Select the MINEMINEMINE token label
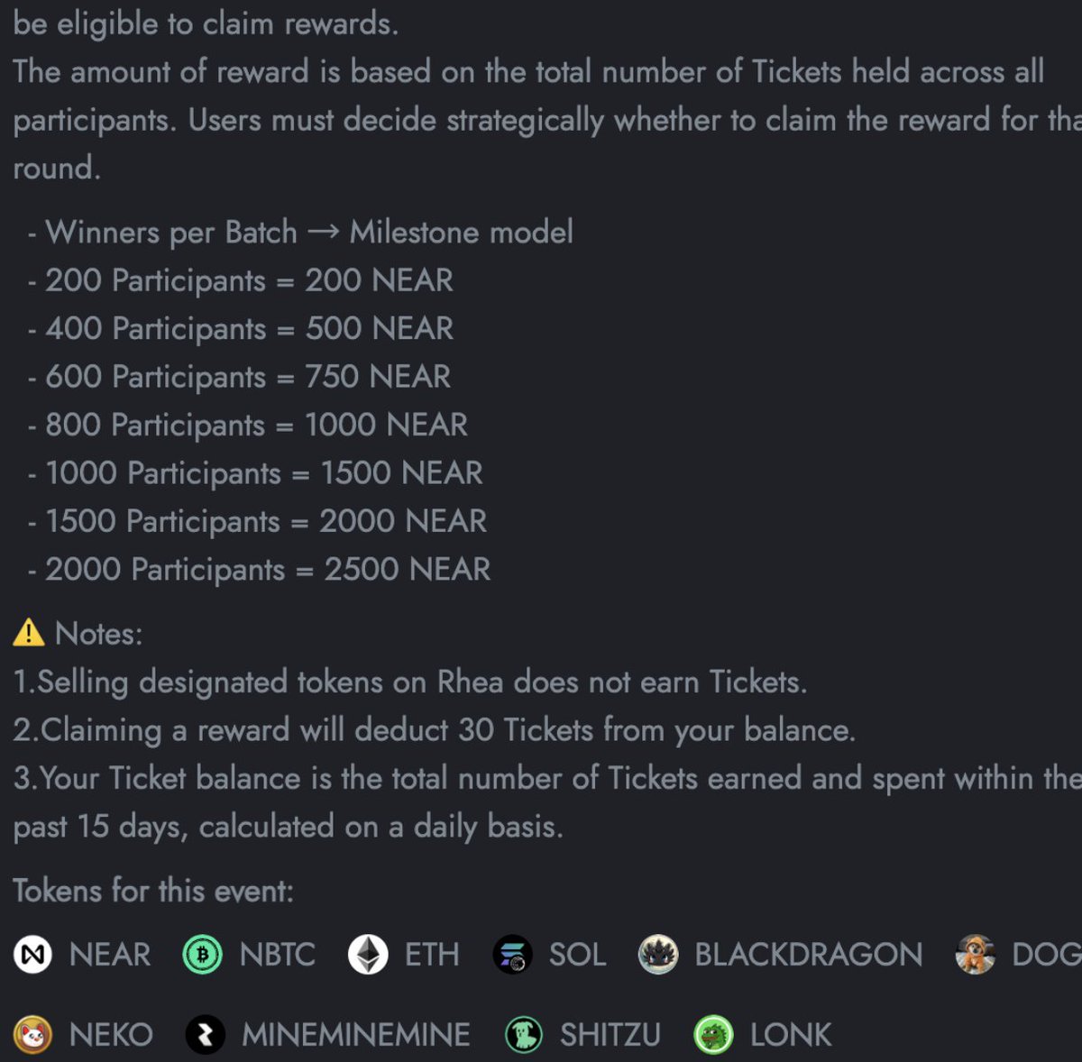Image resolution: width=1082 pixels, height=1062 pixels. tap(356, 1035)
